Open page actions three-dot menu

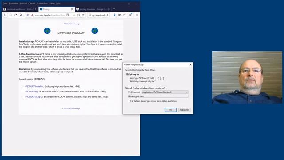(x=74, y=15)
